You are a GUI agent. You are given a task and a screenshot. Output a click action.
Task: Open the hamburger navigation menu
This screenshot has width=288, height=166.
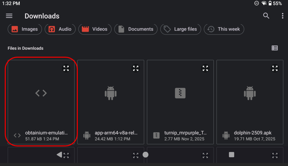tap(9, 16)
